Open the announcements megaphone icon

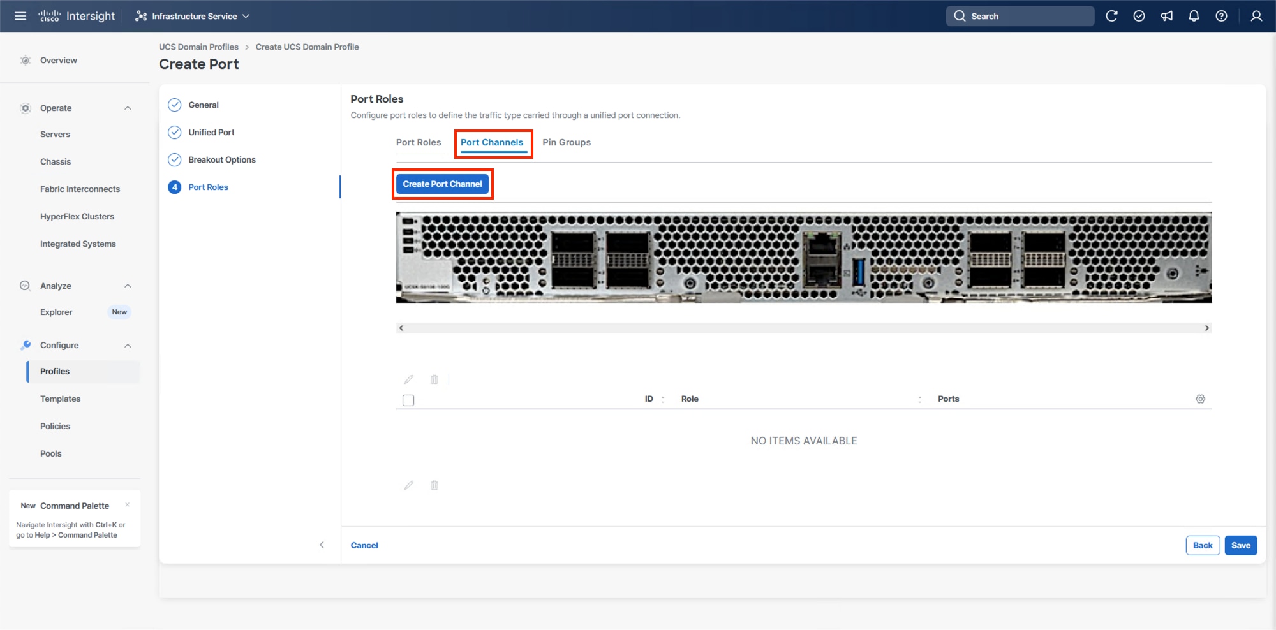[1166, 16]
